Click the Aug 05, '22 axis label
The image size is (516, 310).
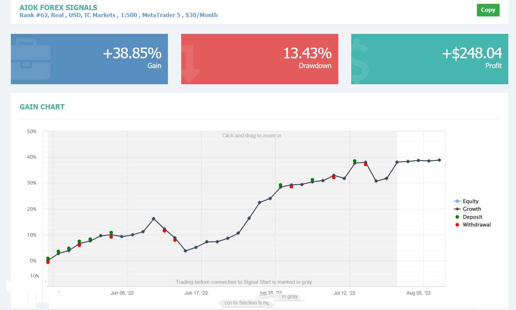[x=419, y=293]
